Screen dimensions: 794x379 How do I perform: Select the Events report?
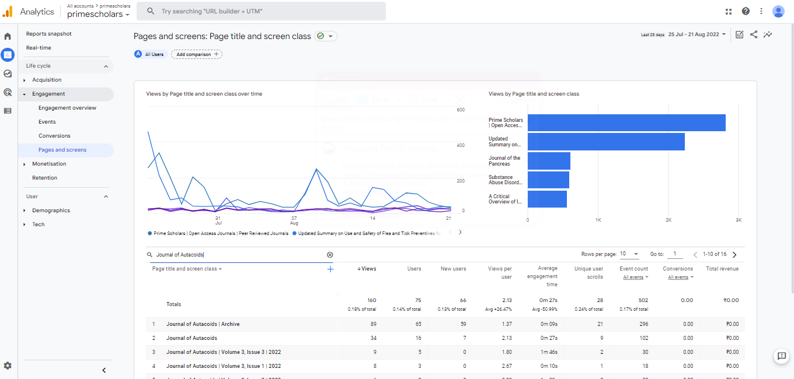click(47, 122)
